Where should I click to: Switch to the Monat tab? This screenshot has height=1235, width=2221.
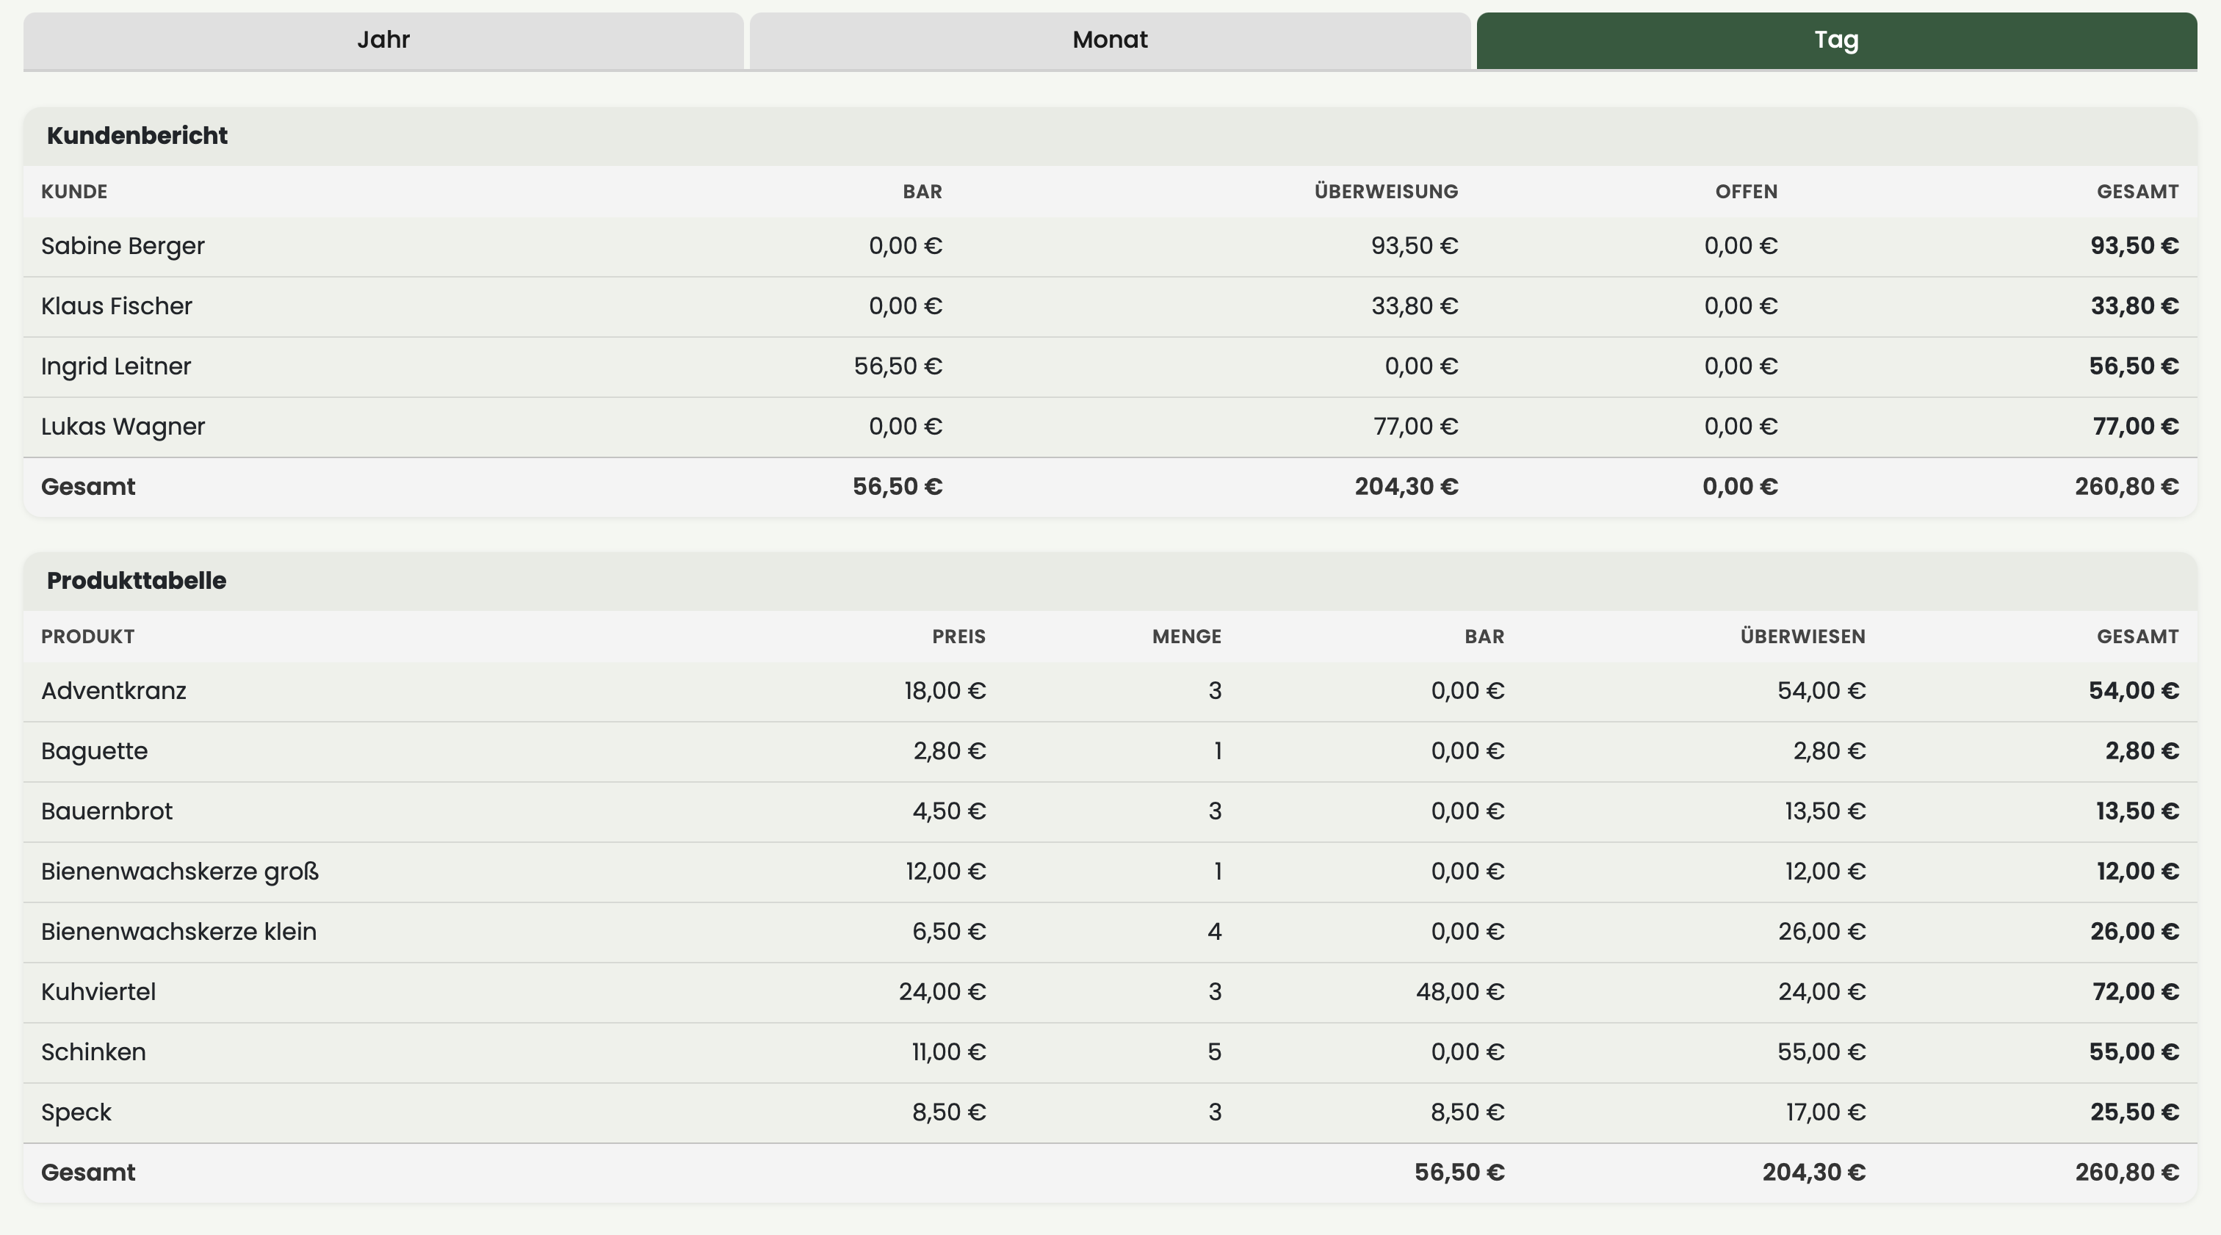1110,40
